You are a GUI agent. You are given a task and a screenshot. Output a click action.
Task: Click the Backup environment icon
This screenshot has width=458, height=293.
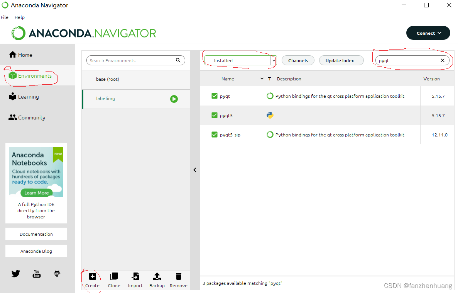tap(157, 276)
